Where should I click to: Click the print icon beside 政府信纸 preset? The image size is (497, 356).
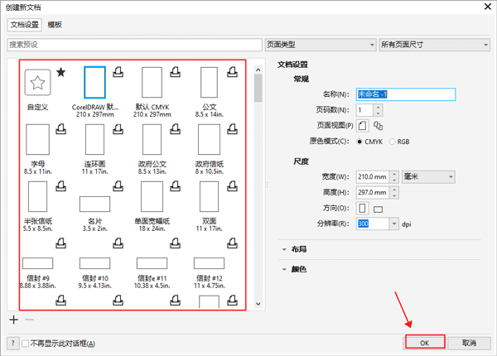click(x=232, y=129)
